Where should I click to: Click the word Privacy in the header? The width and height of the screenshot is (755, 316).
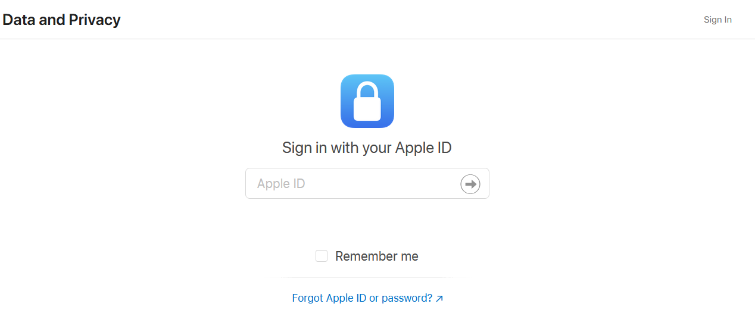pos(95,20)
